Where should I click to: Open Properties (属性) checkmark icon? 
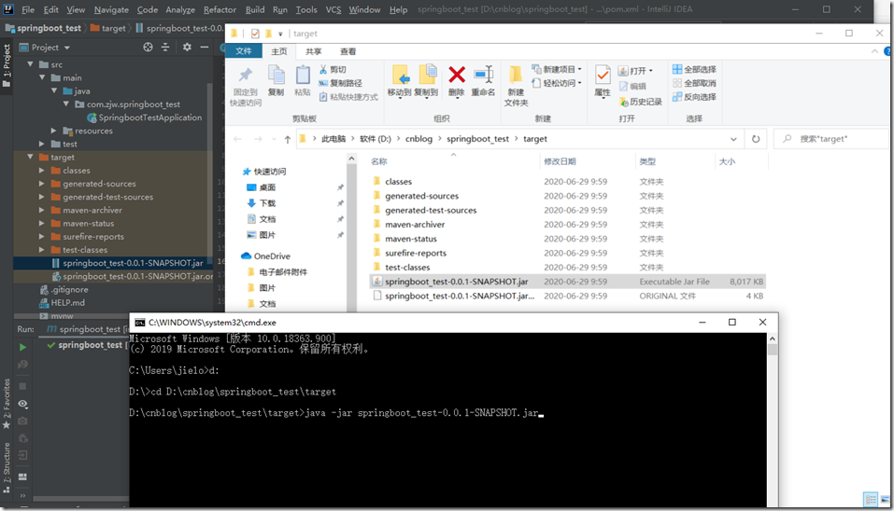pos(603,75)
